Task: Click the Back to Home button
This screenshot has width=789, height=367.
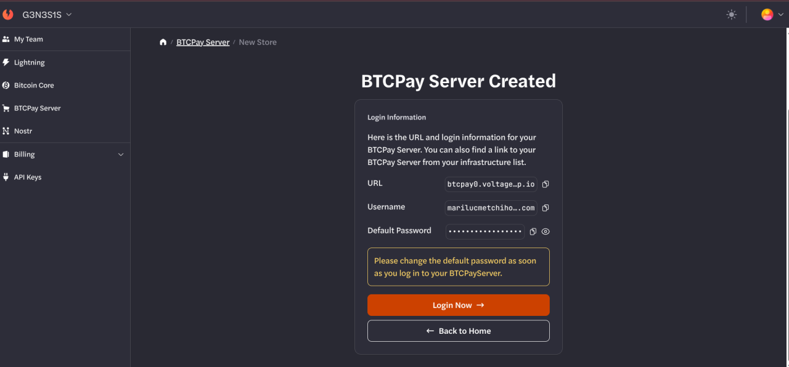Action: pos(459,331)
